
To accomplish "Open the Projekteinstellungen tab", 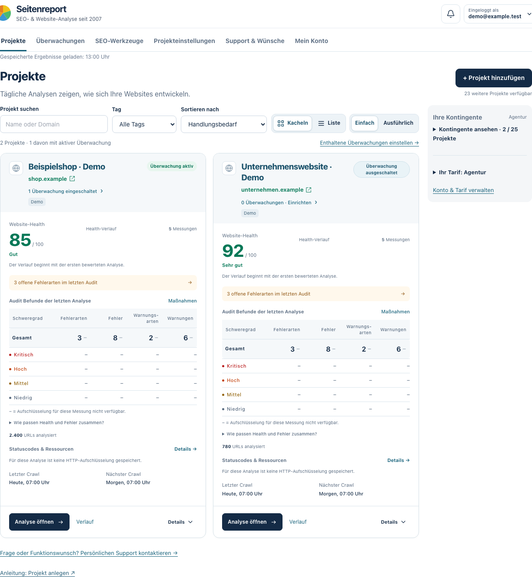I will point(184,41).
